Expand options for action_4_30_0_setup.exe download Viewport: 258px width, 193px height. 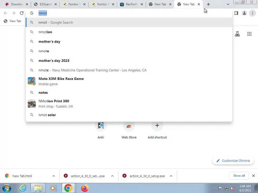(x=171, y=176)
